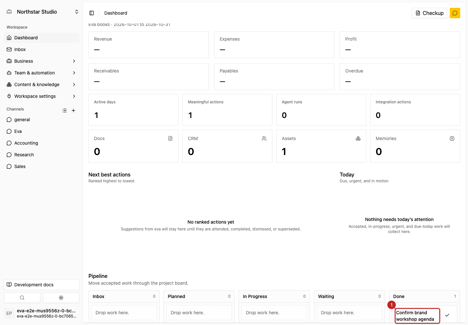Image resolution: width=468 pixels, height=325 pixels.
Task: Add a new channel with plus icon
Action: point(73,110)
